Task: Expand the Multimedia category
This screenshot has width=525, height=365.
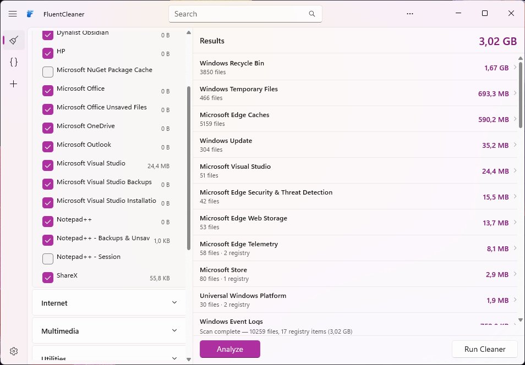Action: pos(109,331)
